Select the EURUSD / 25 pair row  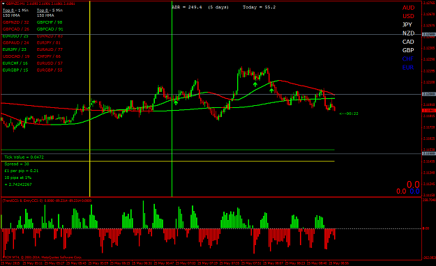coord(15,36)
